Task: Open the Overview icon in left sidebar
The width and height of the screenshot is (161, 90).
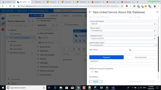Action: click(x=3, y=18)
